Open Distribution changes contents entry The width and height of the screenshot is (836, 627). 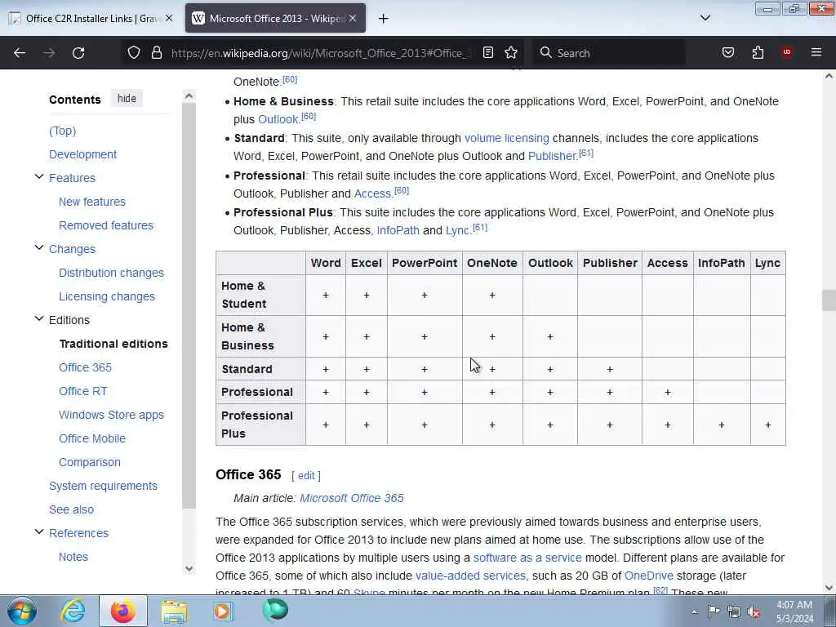111,273
